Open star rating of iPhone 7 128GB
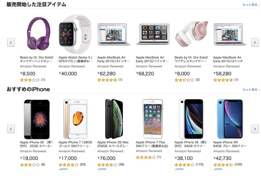The image size is (261, 176). (x=68, y=165)
